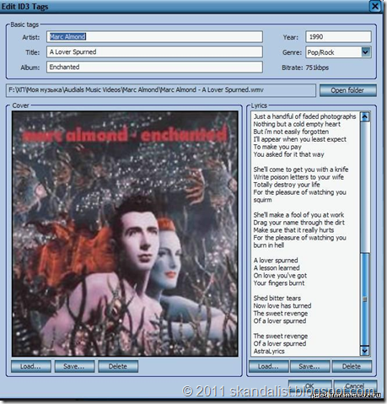
Task: Click lyric line 'Nothing but a cold empty heart'
Action: (297, 124)
